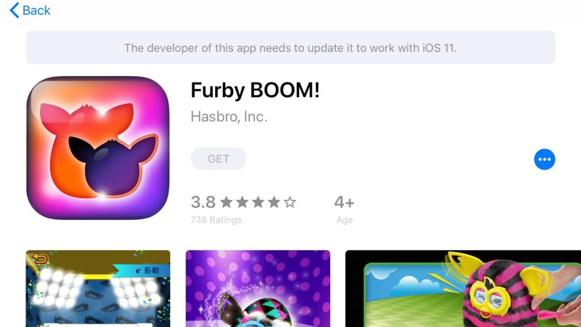
Task: Tap the Furby BOOM! app icon
Action: coord(98,148)
